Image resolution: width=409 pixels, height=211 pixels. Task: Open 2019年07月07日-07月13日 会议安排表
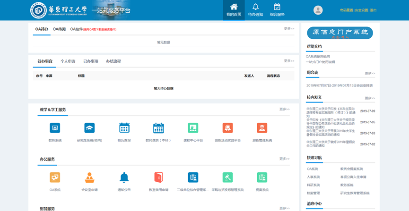(x=339, y=85)
